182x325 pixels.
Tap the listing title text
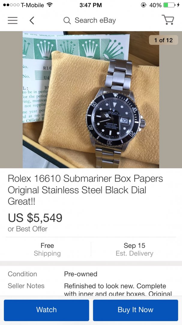click(x=85, y=190)
